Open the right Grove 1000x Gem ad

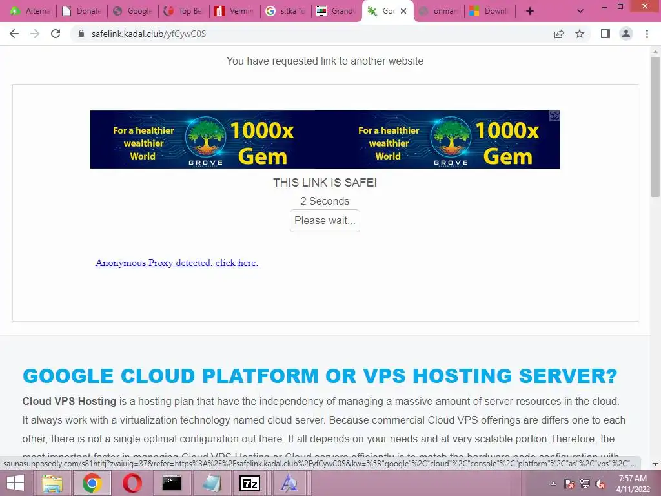448,139
